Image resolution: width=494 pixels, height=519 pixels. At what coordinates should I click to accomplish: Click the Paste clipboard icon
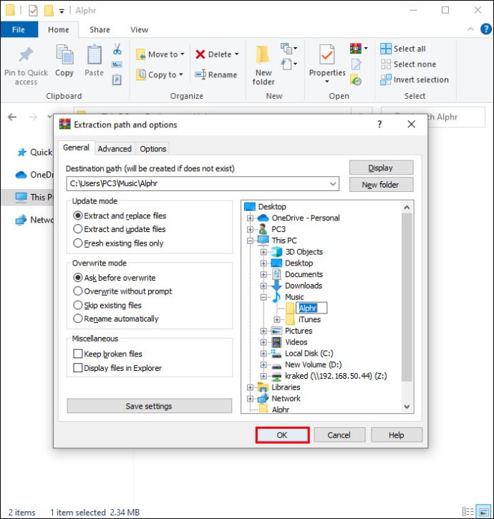(95, 54)
